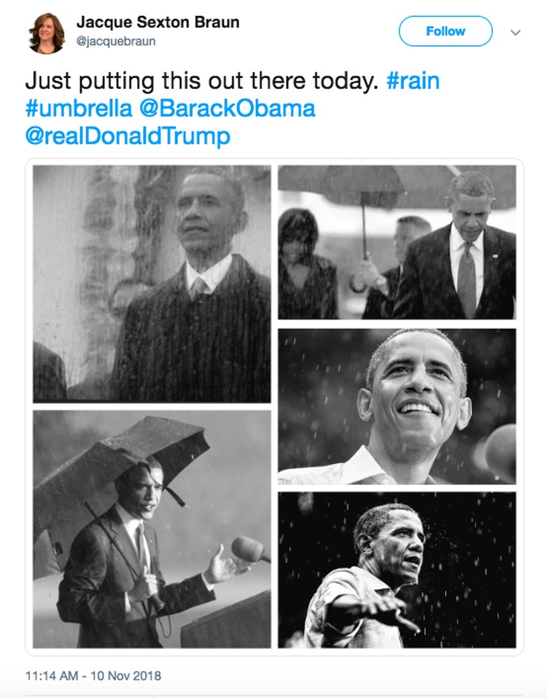The image size is (547, 698).
Task: Expand the tweet options chevron
Action: pos(516,33)
